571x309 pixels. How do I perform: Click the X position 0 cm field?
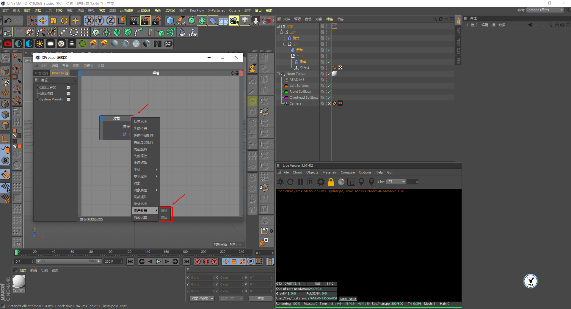tap(202, 278)
